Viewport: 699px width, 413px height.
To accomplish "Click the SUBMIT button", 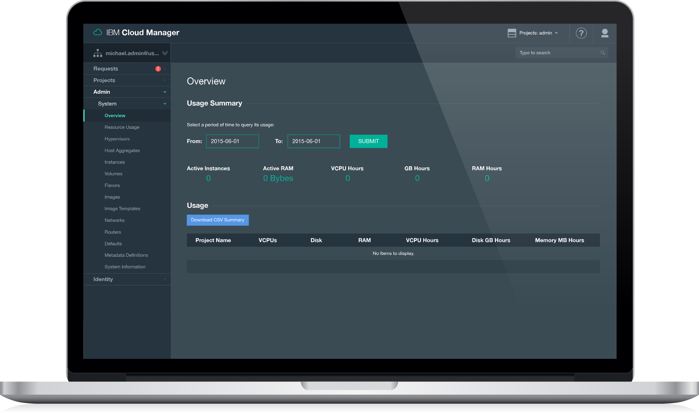I will 368,141.
